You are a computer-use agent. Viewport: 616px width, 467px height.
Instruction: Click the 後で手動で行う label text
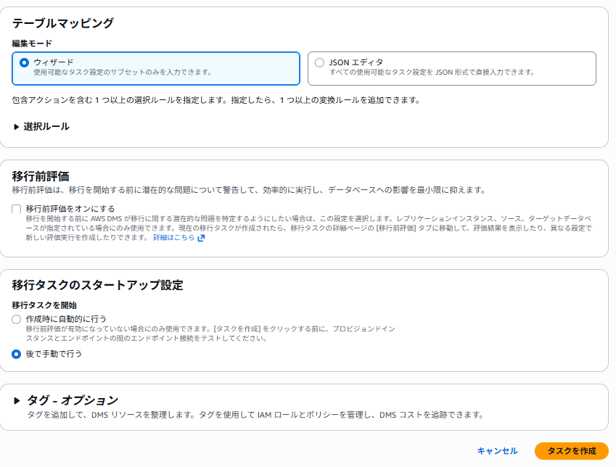click(x=54, y=354)
